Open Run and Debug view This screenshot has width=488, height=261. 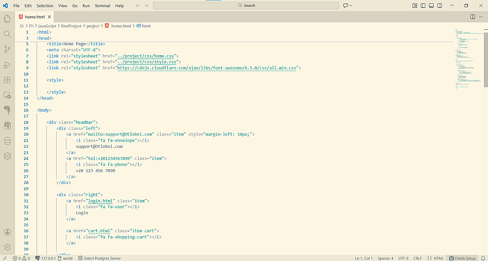[x=7, y=64]
